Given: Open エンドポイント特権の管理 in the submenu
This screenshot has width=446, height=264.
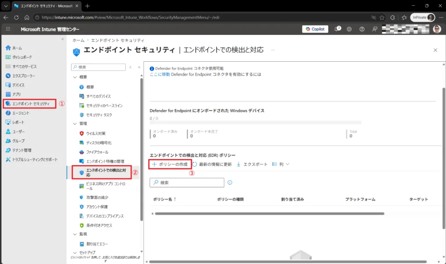Looking at the screenshot, I should point(101,161).
